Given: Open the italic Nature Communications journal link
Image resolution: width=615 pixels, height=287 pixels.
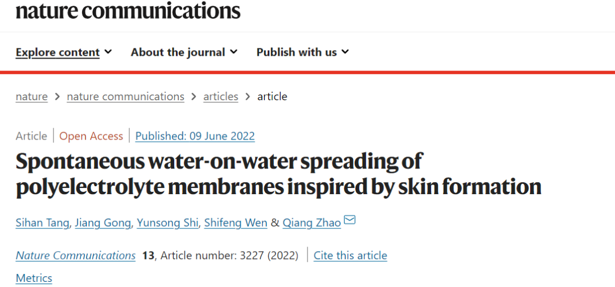Looking at the screenshot, I should point(76,256).
